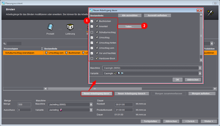The image size is (220, 126).
Task: Click the Produkt step icon
Action: (50, 28)
